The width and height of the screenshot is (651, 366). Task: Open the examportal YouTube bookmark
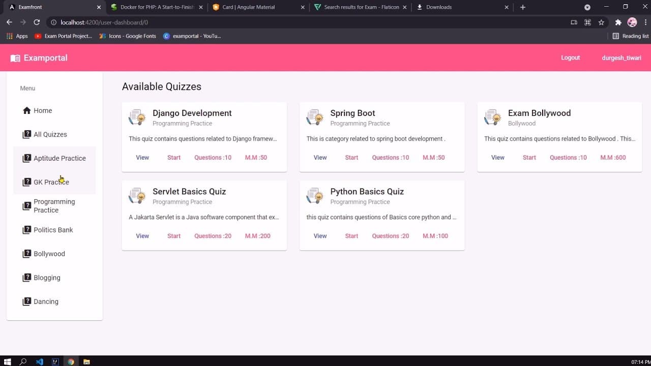[192, 36]
